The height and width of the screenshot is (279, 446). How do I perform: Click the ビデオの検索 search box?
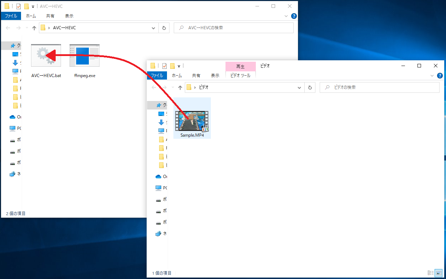(x=380, y=87)
